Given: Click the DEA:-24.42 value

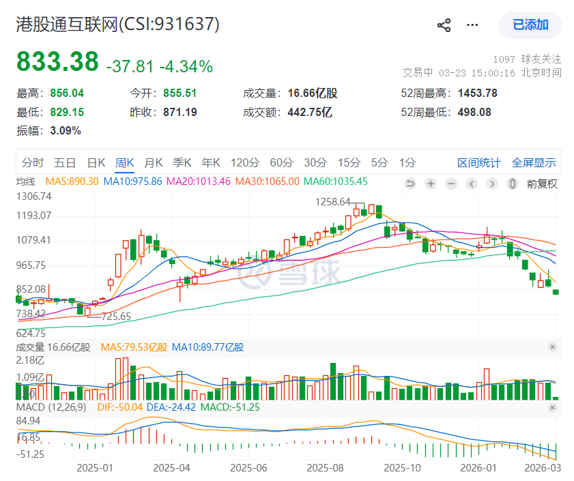Looking at the screenshot, I should pos(171,407).
